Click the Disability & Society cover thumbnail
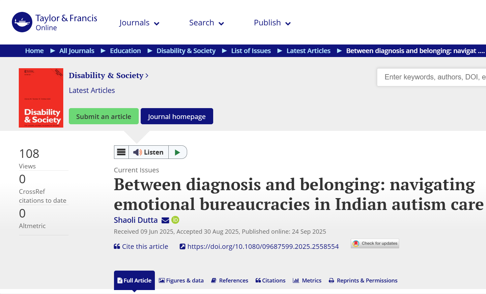The height and width of the screenshot is (294, 486). pyautogui.click(x=41, y=98)
